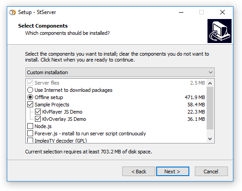
Task: Uncheck KlvPlayer JS Demo component
Action: (38, 112)
